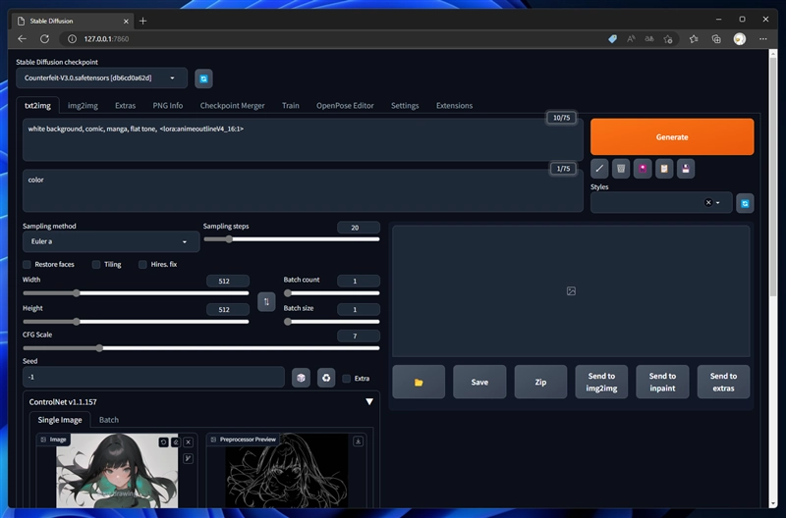Open the Extensions tab
The width and height of the screenshot is (786, 518).
(x=454, y=106)
